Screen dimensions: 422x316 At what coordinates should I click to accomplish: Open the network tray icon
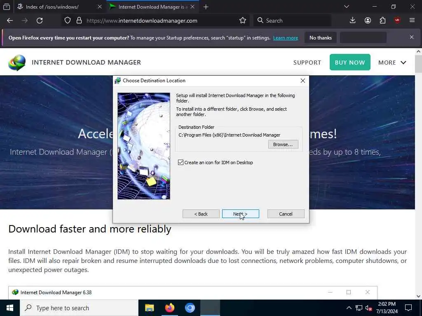coord(359,308)
